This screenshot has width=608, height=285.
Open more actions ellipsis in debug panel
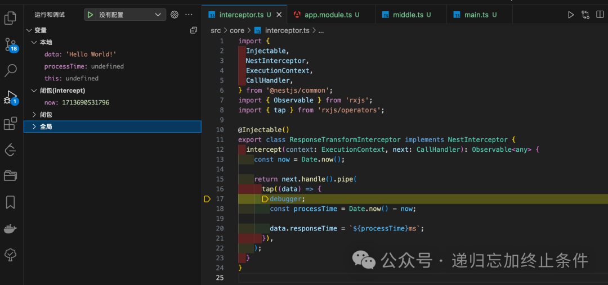189,15
